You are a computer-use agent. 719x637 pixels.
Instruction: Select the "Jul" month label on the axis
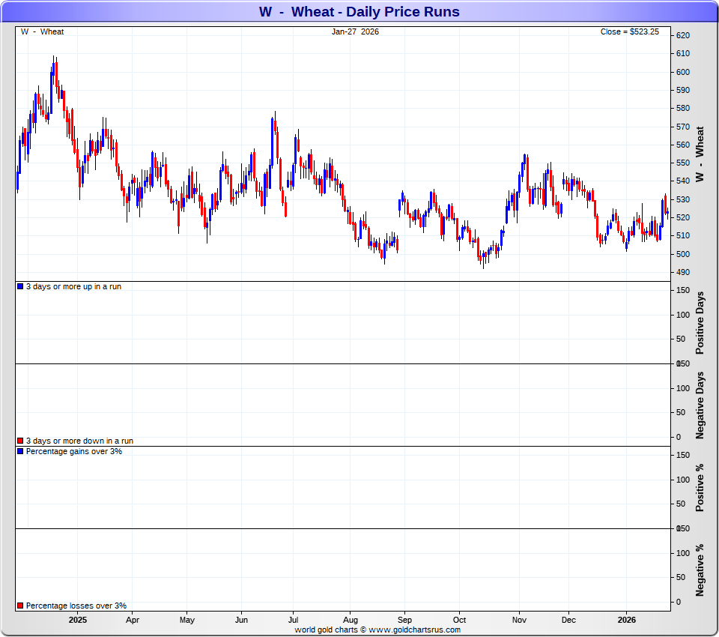click(293, 621)
